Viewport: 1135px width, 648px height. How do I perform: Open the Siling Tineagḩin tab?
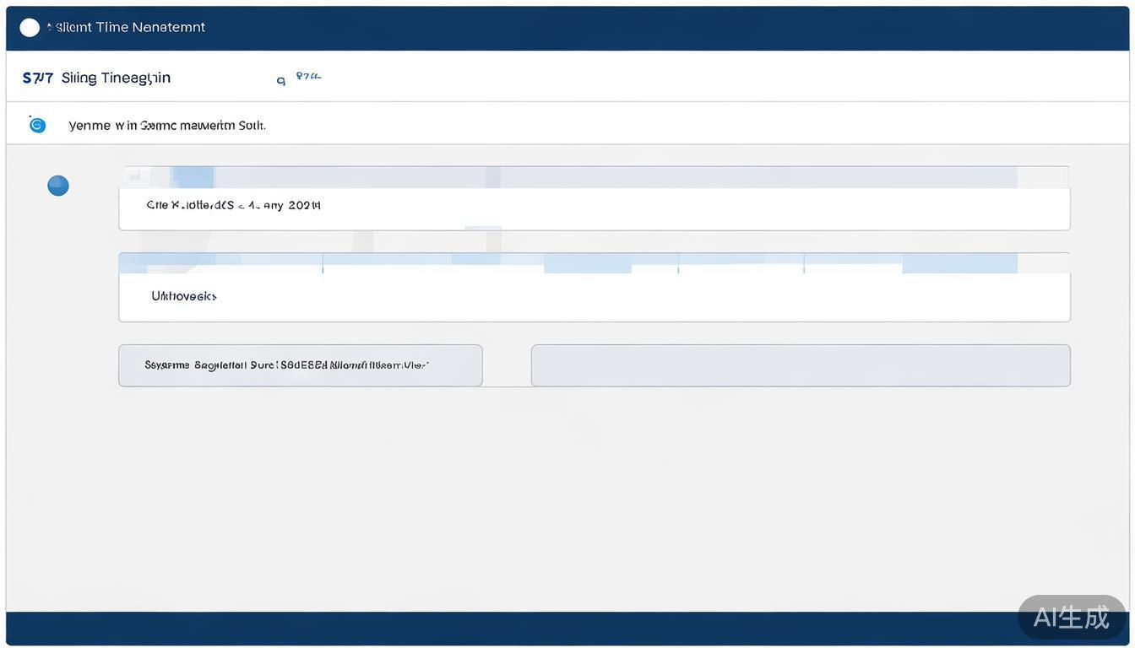[116, 78]
